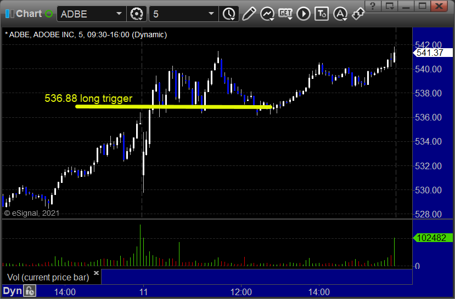
Task: Click the T0 toolbar icon
Action: [322, 14]
